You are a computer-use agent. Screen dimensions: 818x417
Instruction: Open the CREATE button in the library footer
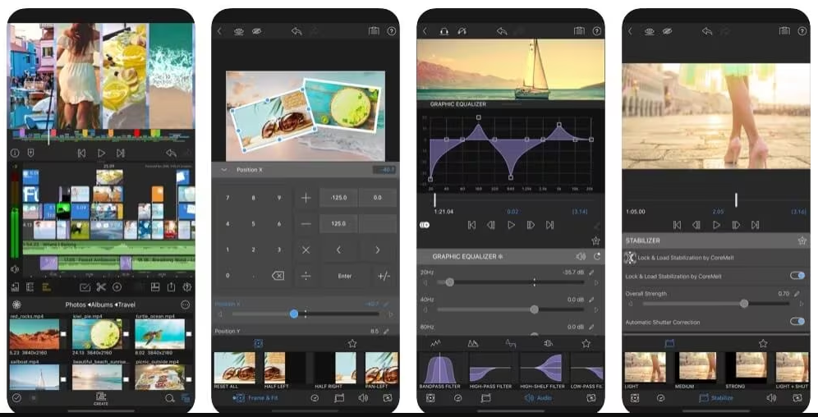(x=101, y=399)
